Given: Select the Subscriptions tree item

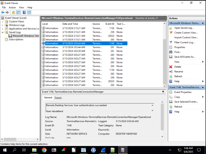Looking at the screenshot, I should click(16, 39).
